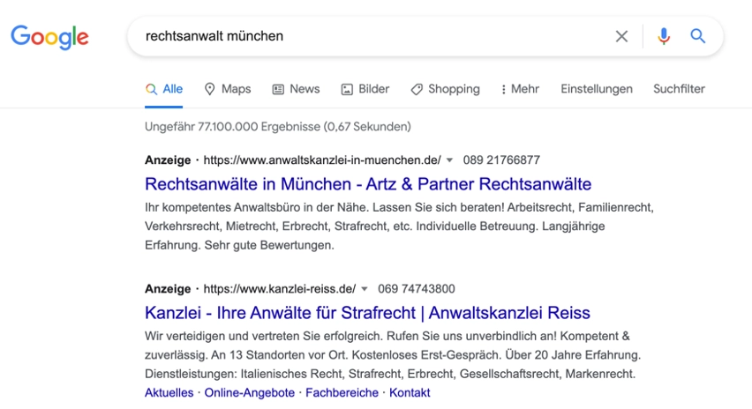Open Einstellungen settings menu

[x=597, y=89]
